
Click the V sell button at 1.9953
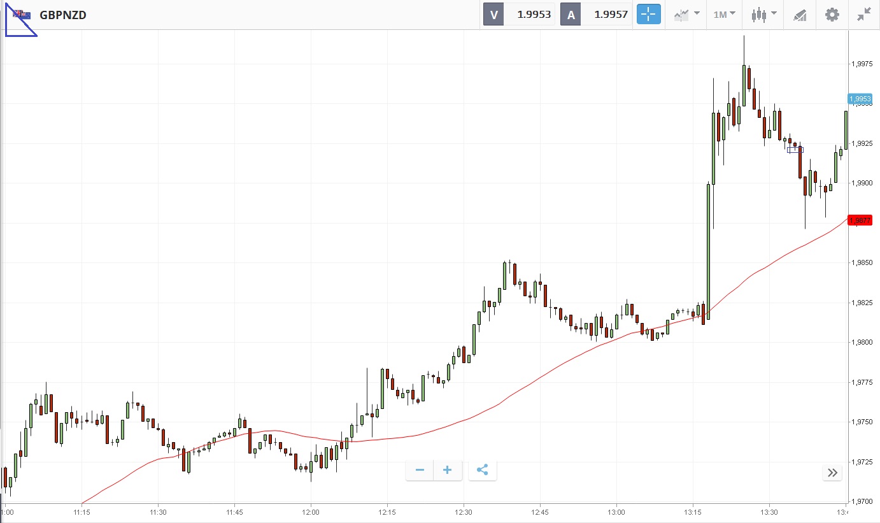[519, 15]
